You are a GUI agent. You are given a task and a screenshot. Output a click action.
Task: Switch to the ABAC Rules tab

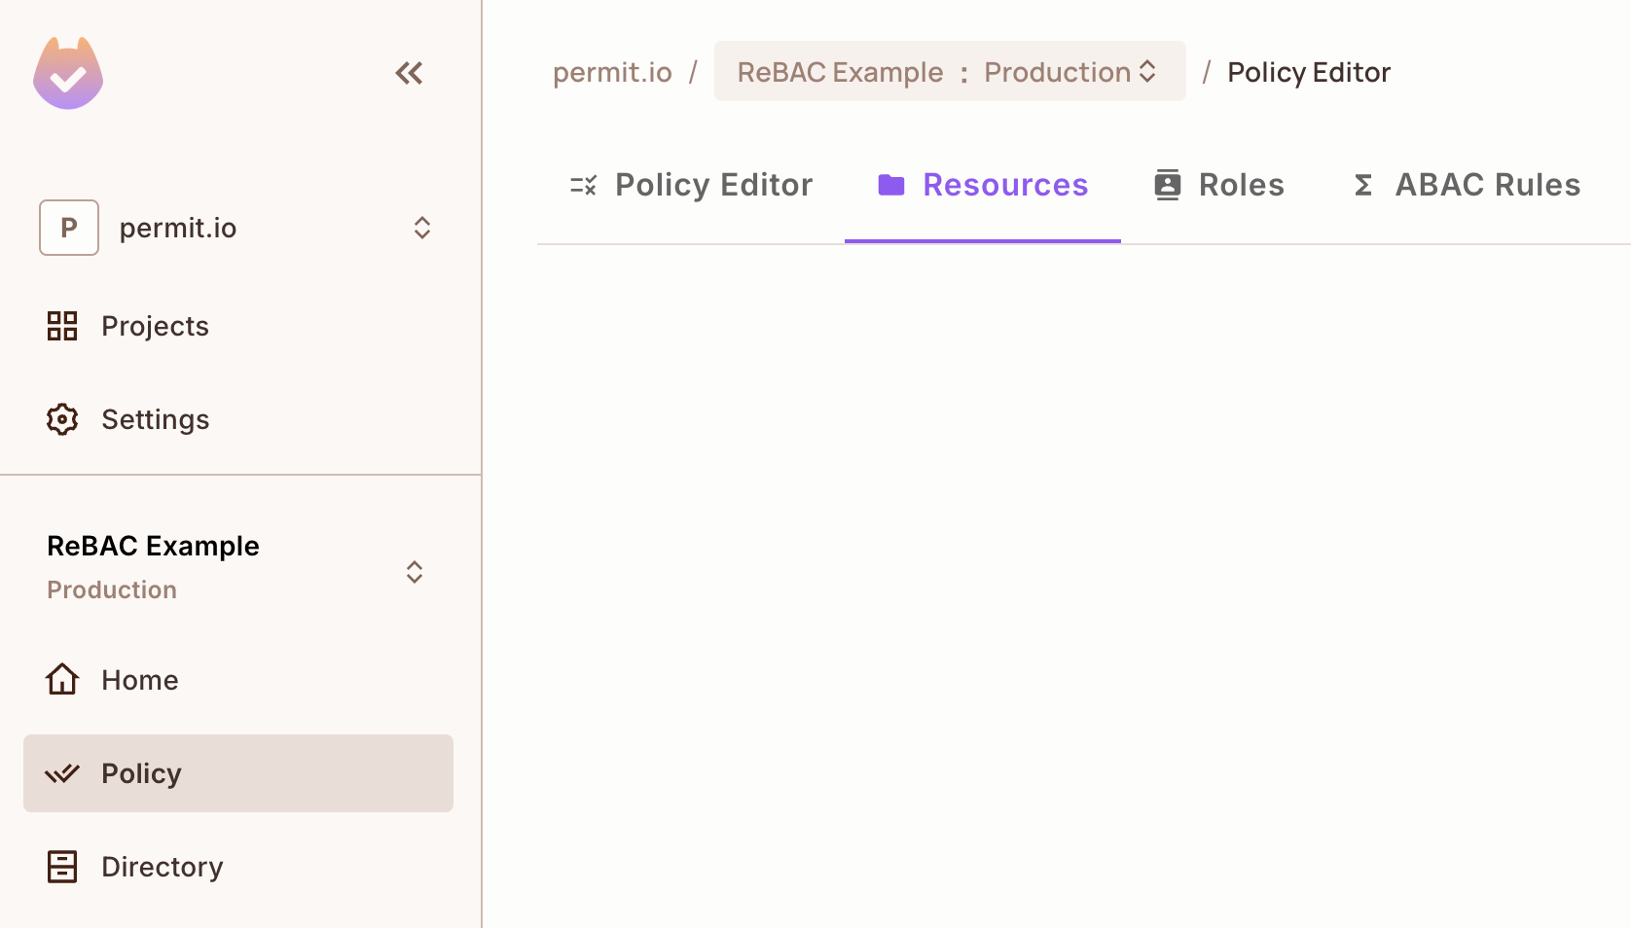click(1487, 184)
